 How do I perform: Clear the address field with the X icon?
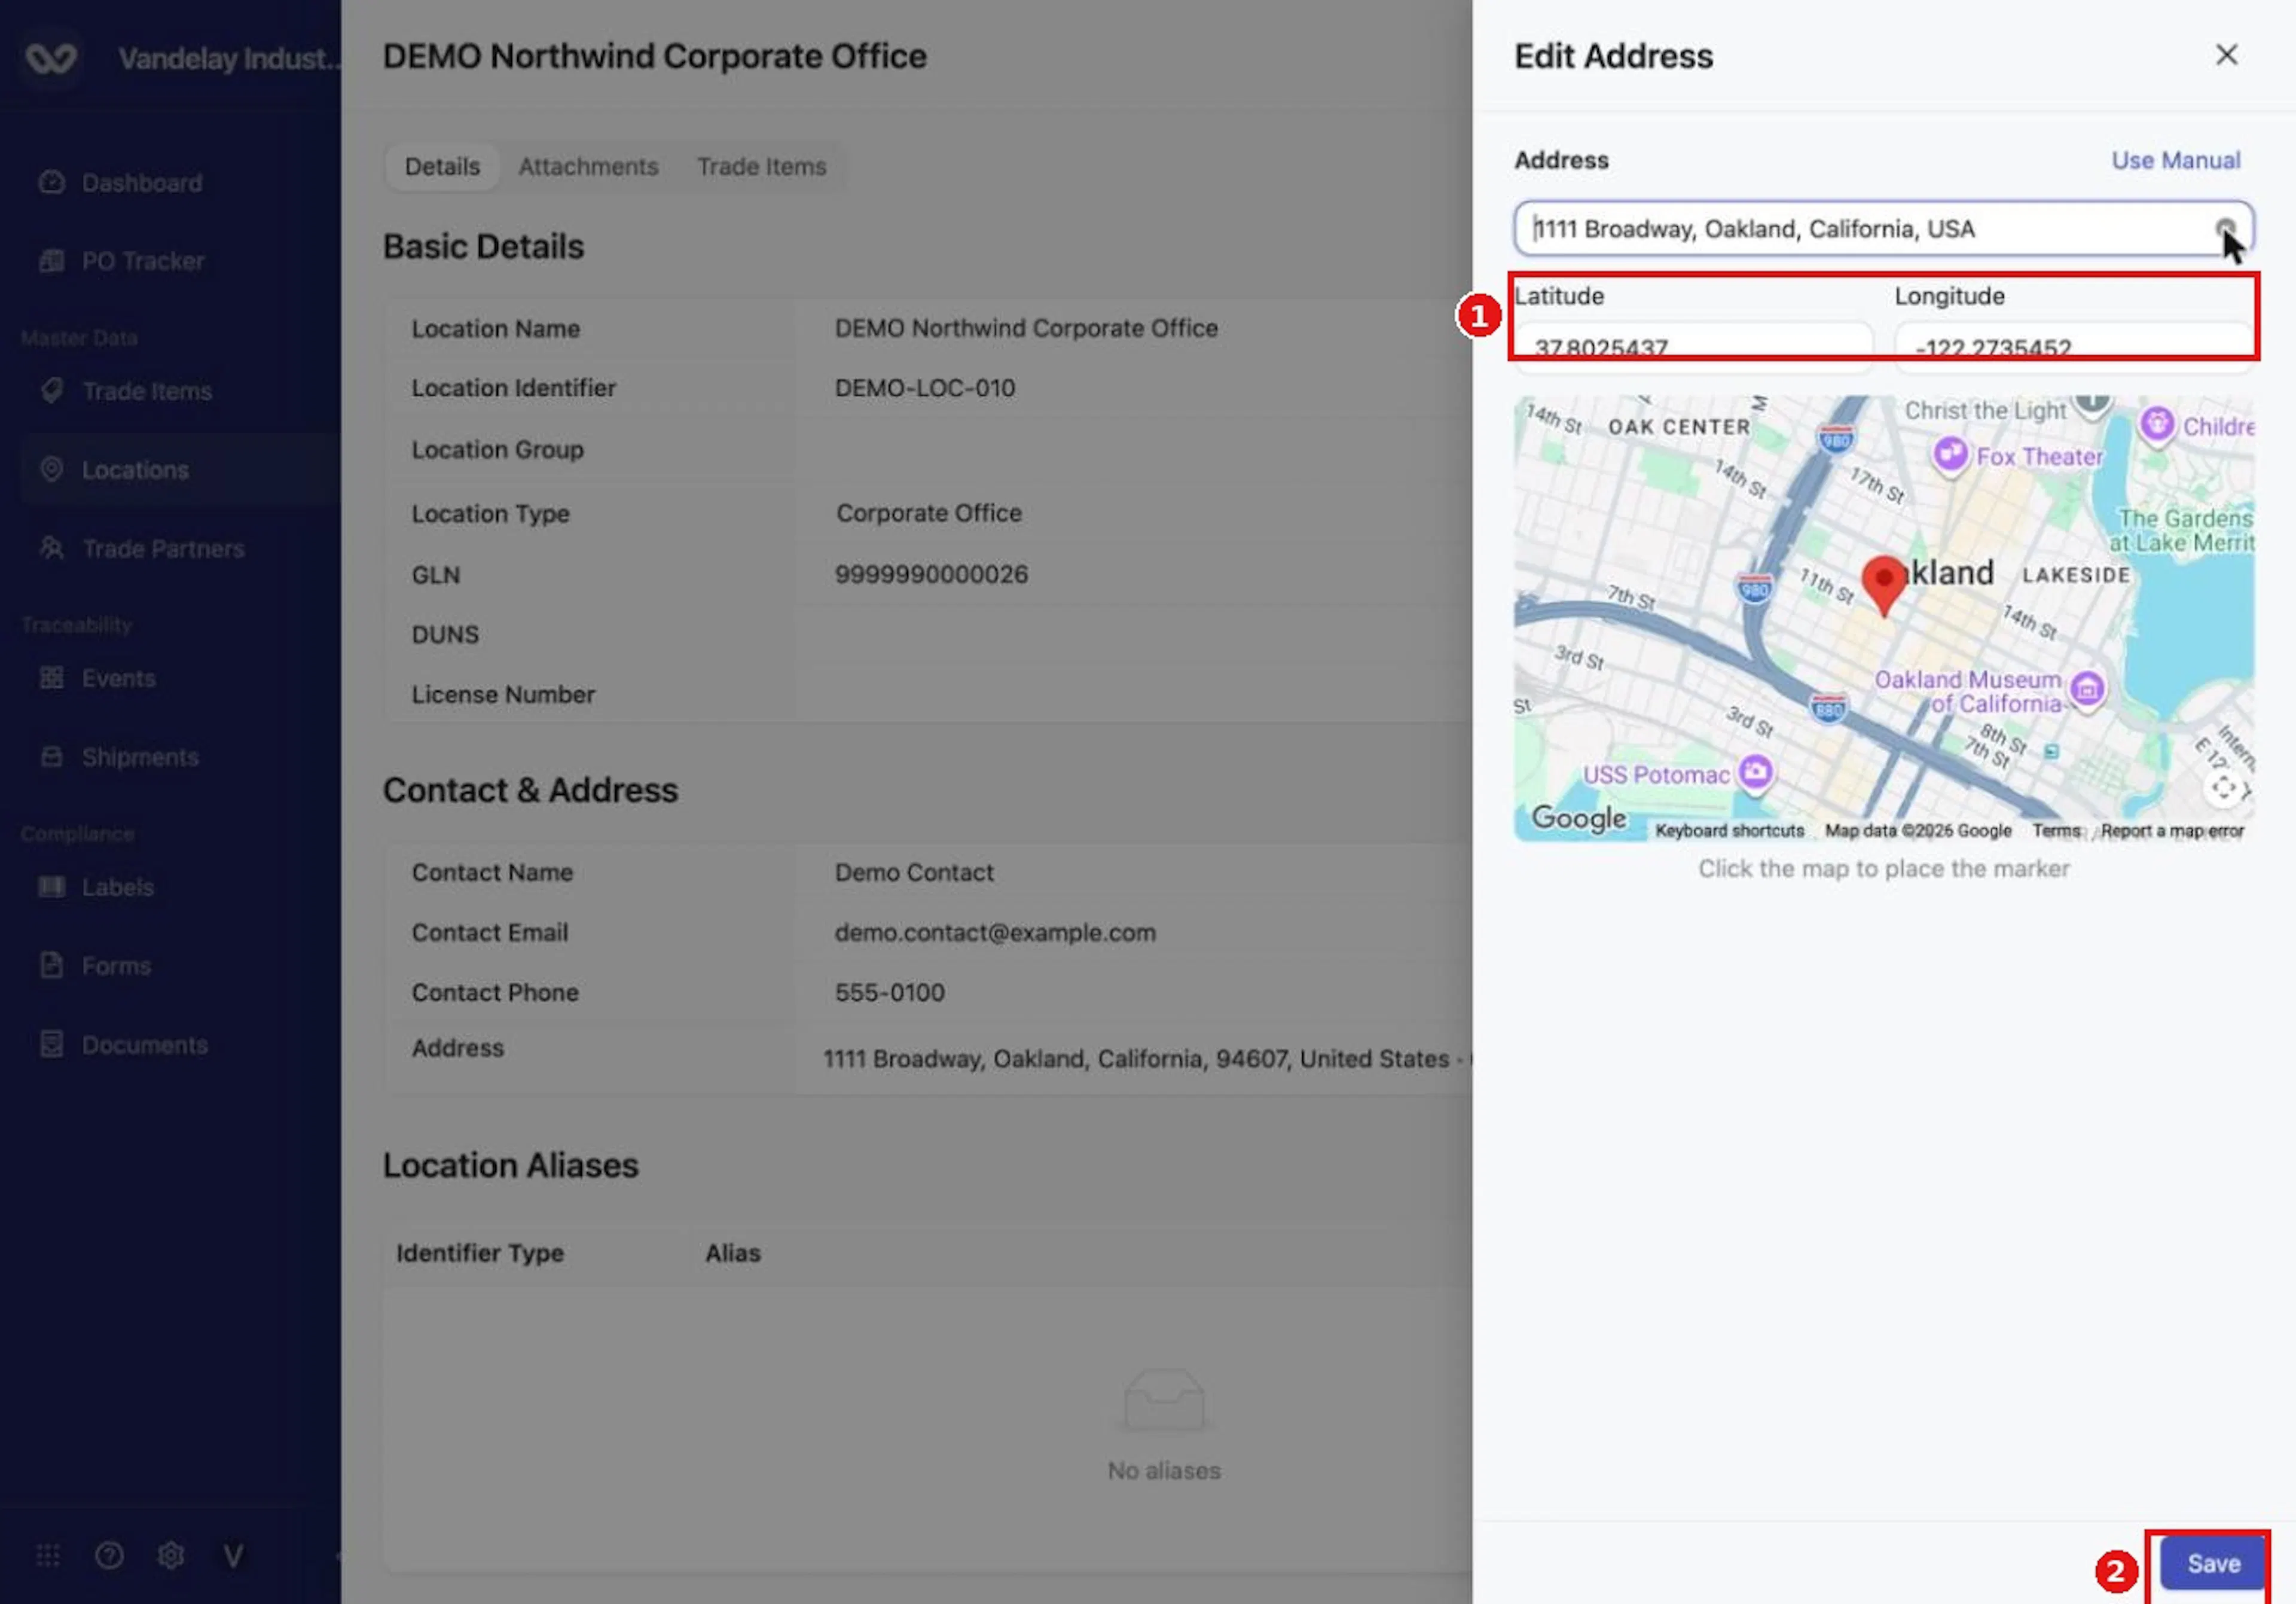2225,229
